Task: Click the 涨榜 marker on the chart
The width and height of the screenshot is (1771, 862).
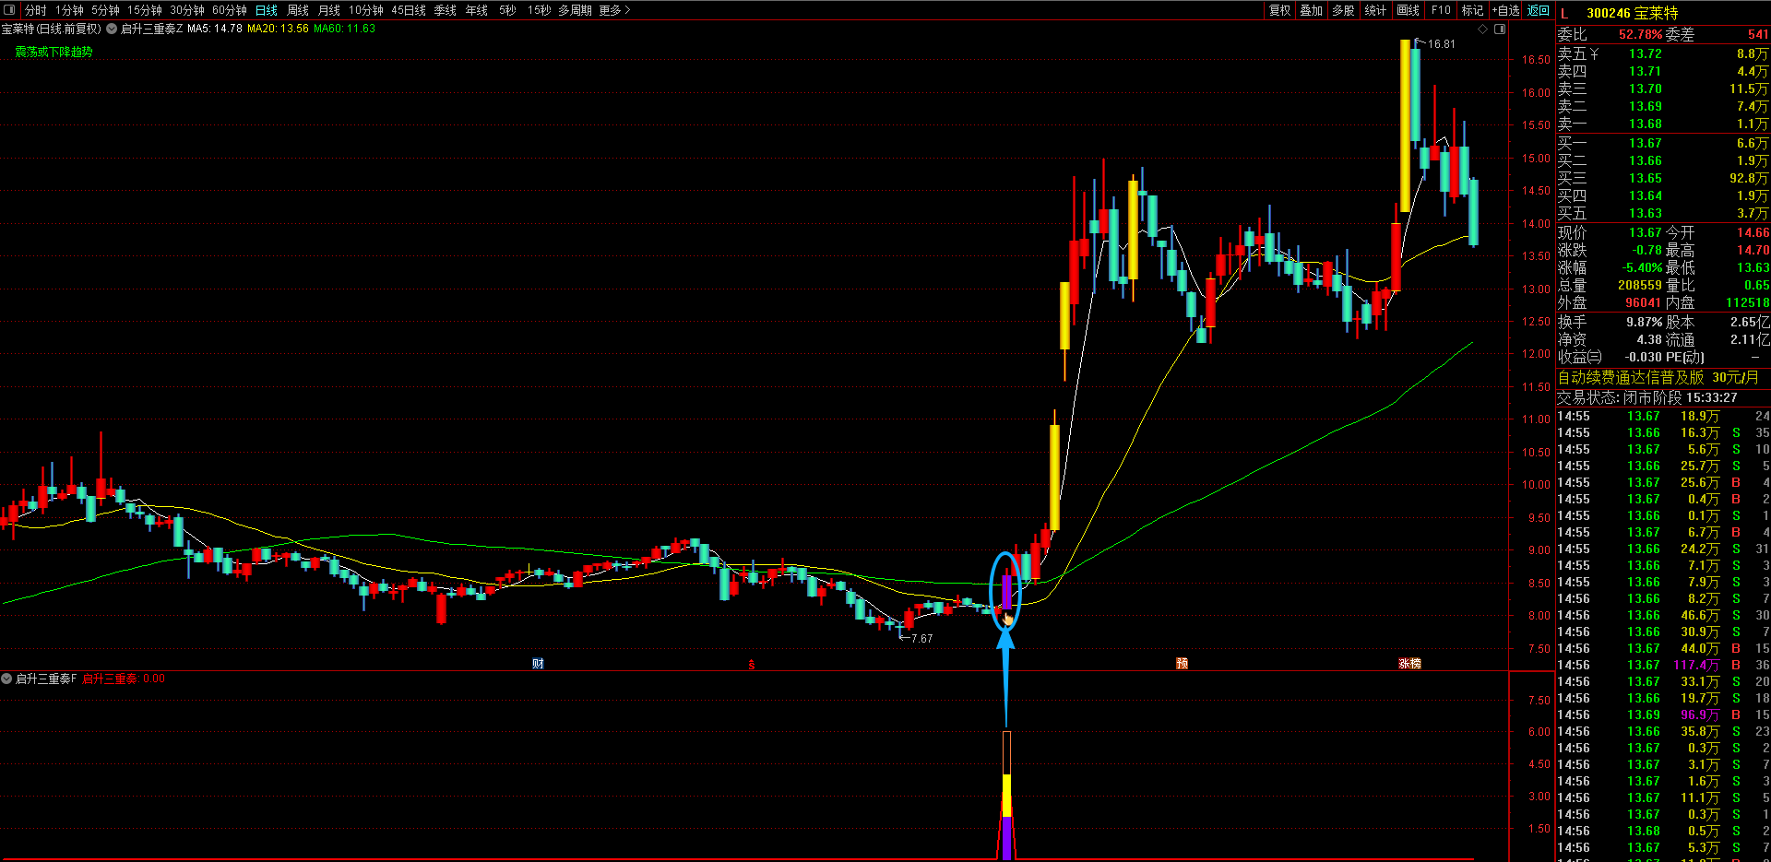Action: pyautogui.click(x=1409, y=664)
